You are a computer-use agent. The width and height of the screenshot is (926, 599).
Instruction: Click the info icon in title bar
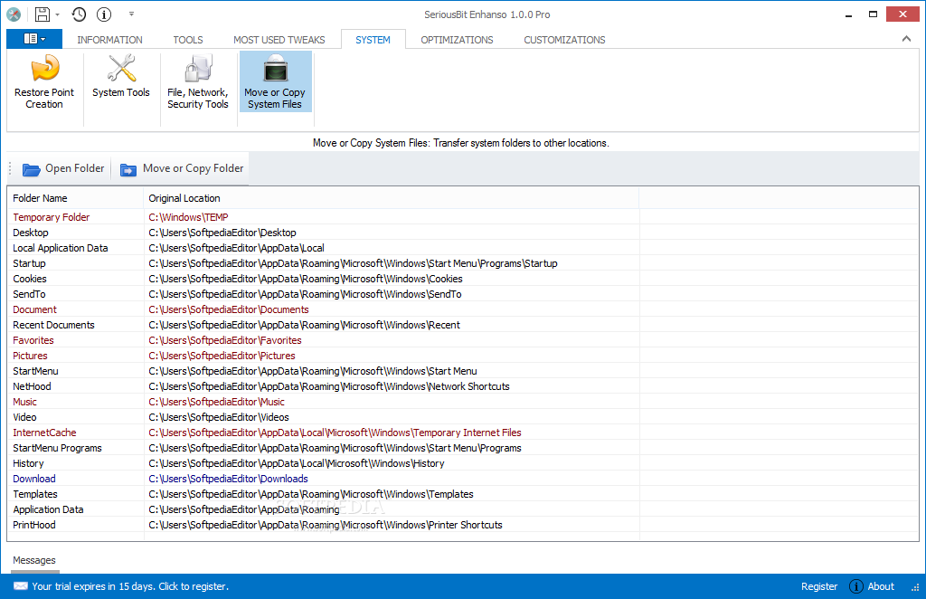(x=104, y=14)
